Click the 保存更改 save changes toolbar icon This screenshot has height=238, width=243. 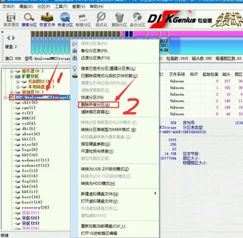[11, 17]
